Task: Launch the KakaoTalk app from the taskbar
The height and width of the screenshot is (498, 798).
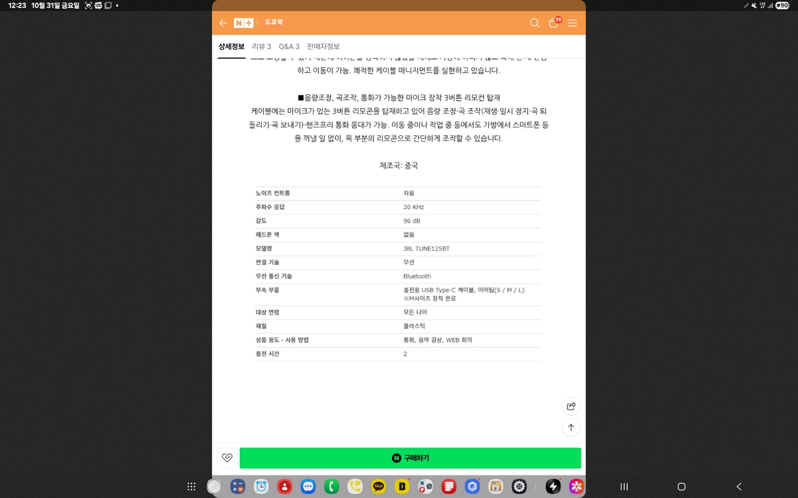Action: click(379, 487)
